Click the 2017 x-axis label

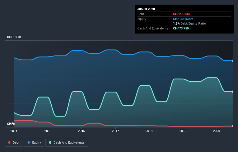point(115,131)
